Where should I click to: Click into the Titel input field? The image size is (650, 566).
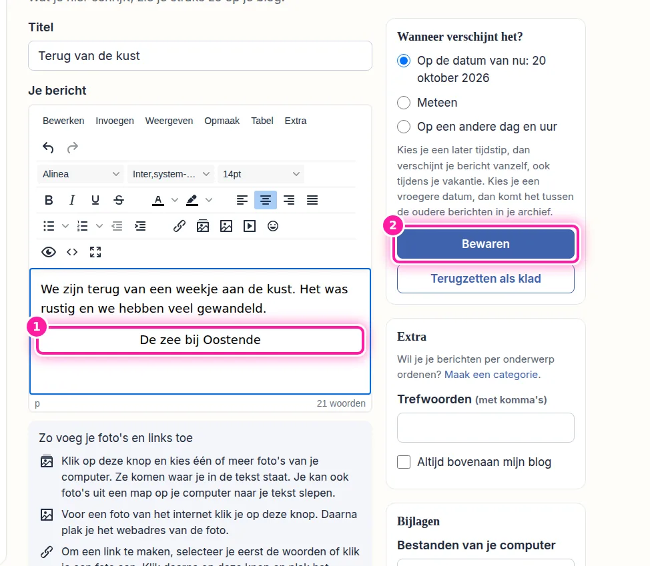(x=200, y=56)
